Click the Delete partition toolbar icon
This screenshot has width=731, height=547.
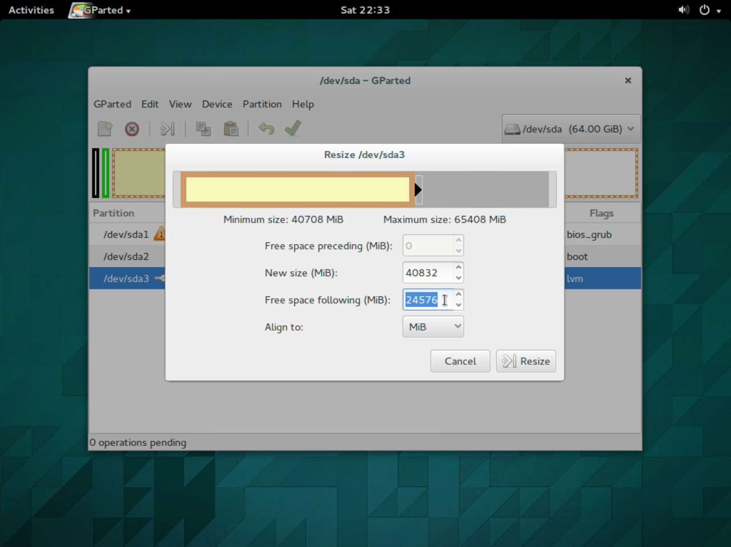(132, 129)
